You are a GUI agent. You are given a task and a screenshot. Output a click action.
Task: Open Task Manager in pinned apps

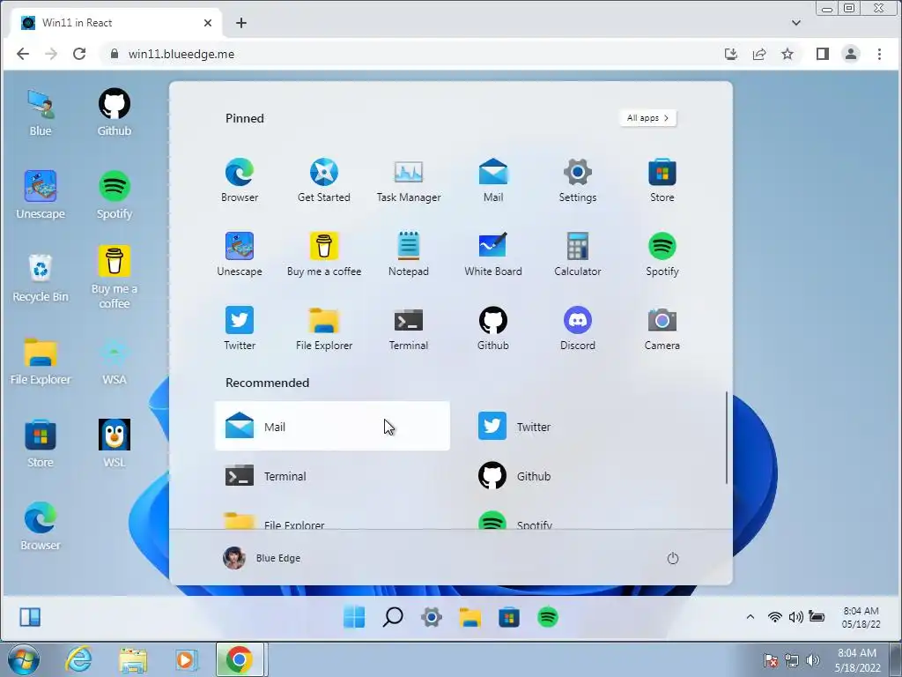point(409,172)
